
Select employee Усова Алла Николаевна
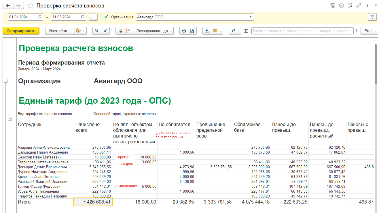pos(38,191)
